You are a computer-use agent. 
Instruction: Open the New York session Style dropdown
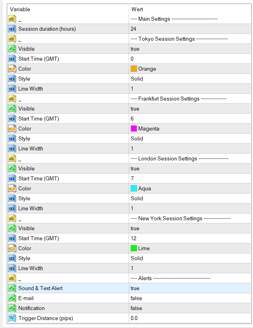137,258
